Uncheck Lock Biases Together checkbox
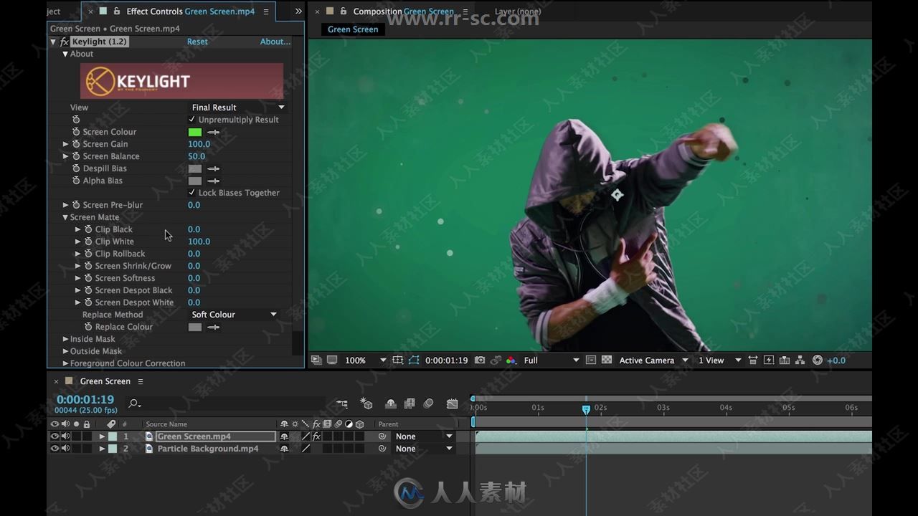Screen dimensions: 918x516 click(191, 193)
